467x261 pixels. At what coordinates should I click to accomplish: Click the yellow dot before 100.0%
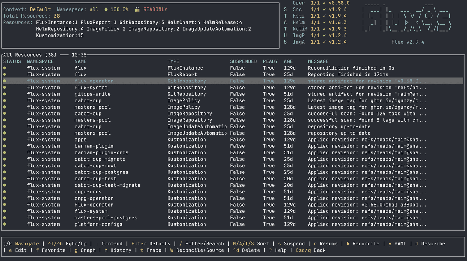click(107, 9)
